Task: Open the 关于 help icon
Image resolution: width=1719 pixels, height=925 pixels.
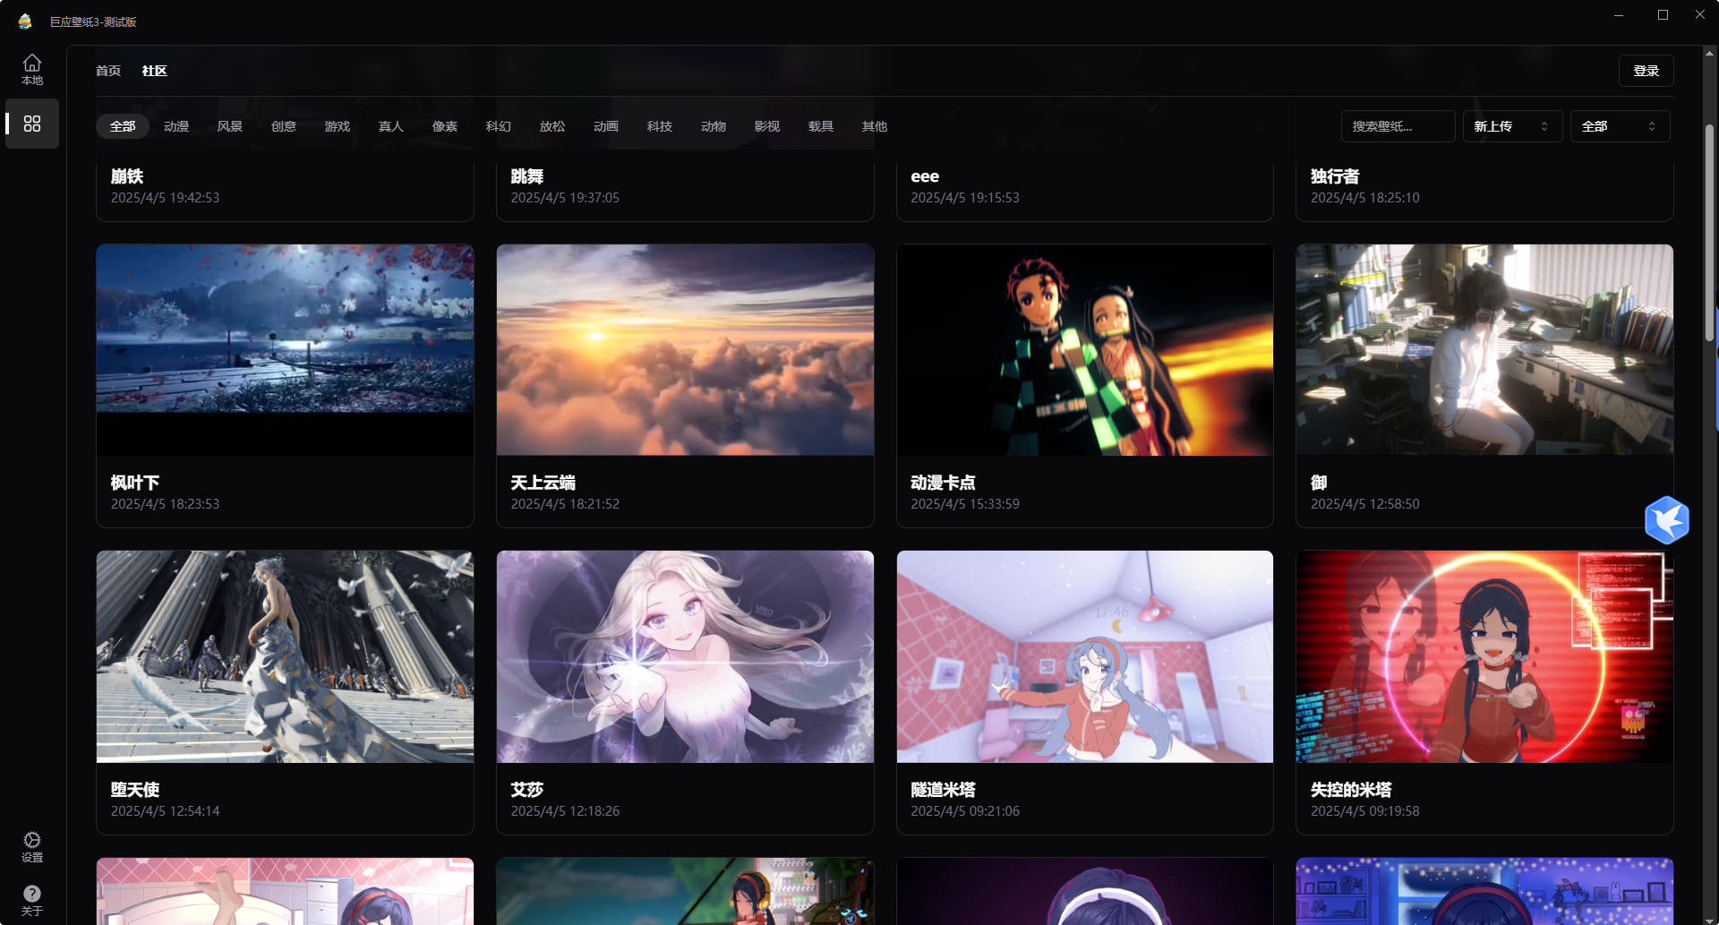Action: tap(32, 900)
